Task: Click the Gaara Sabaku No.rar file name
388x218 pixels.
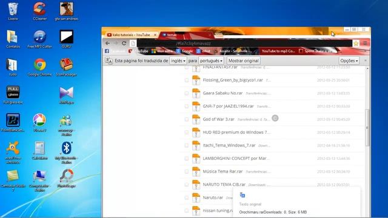Action: tap(222, 93)
